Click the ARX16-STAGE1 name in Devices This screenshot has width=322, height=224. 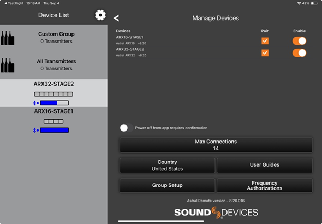(129, 37)
